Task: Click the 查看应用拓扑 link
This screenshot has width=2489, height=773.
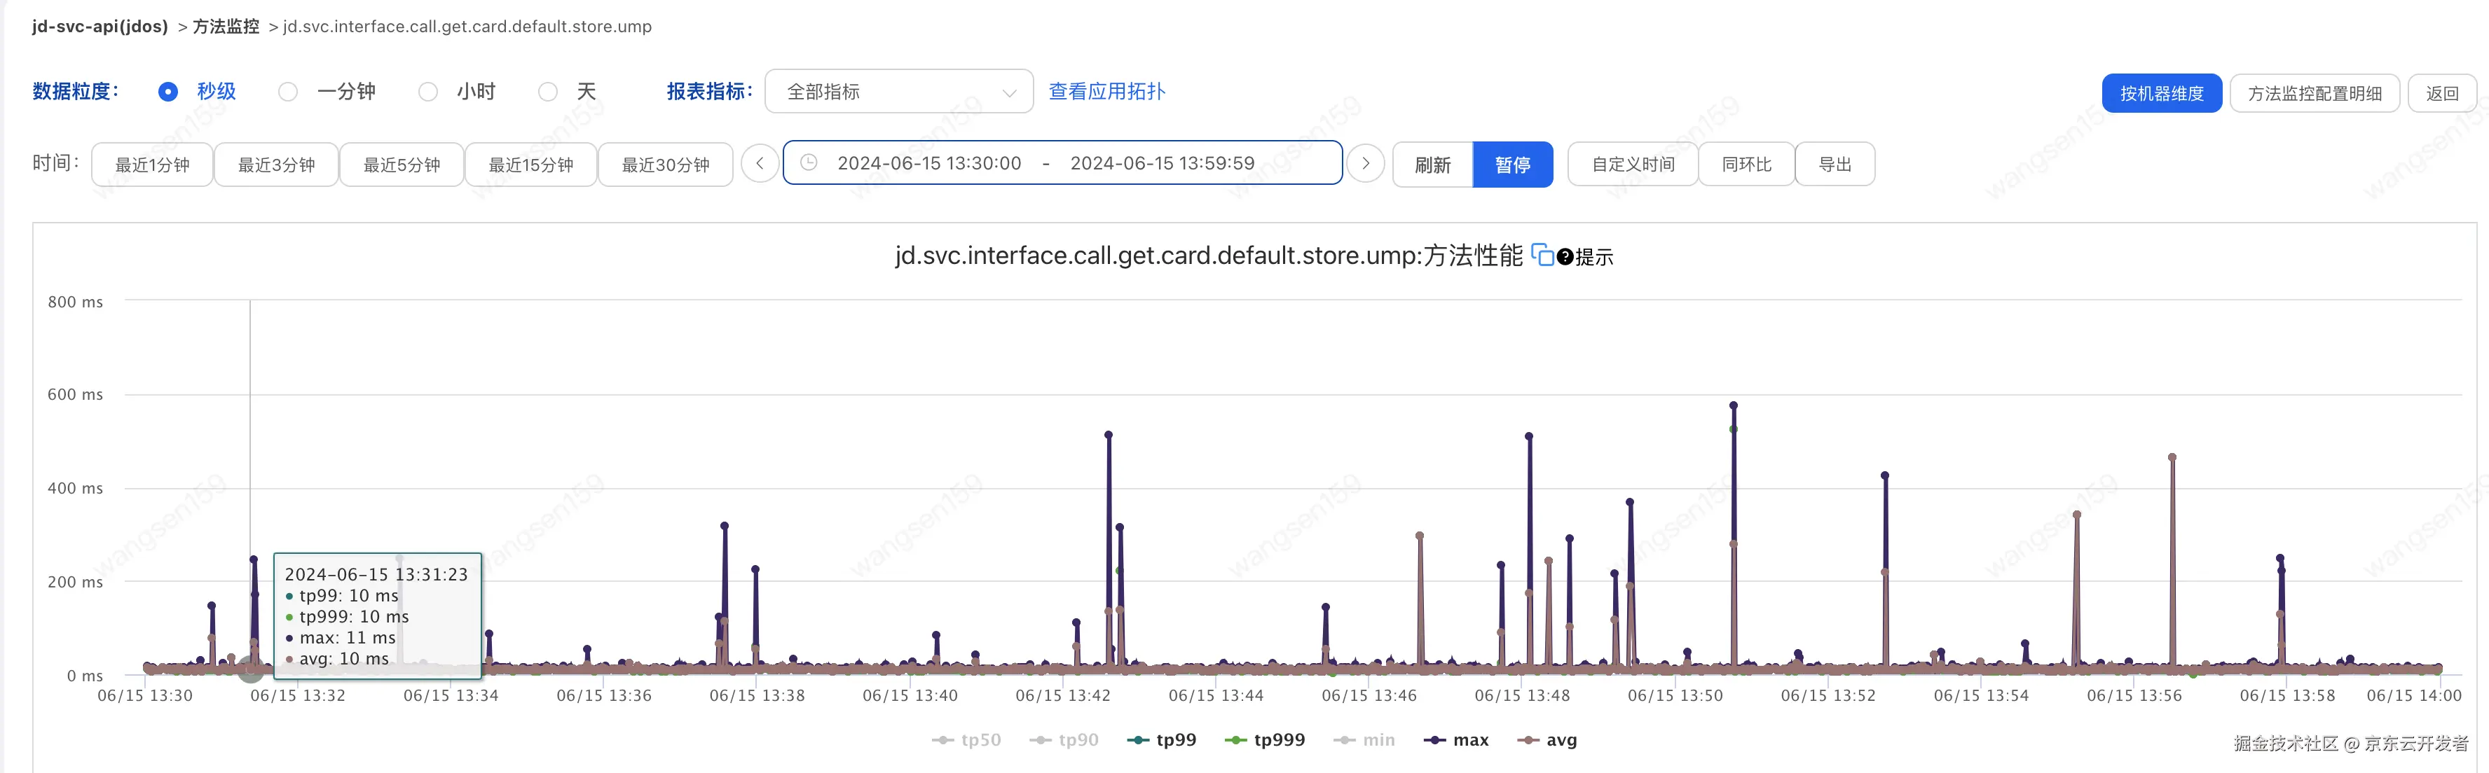Action: [1106, 92]
